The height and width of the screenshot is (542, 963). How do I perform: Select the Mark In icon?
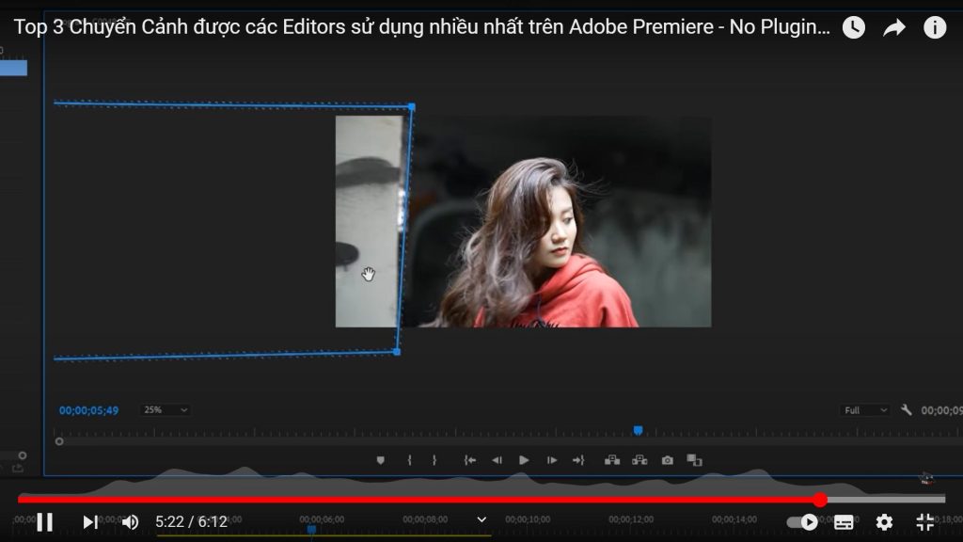[x=409, y=458]
